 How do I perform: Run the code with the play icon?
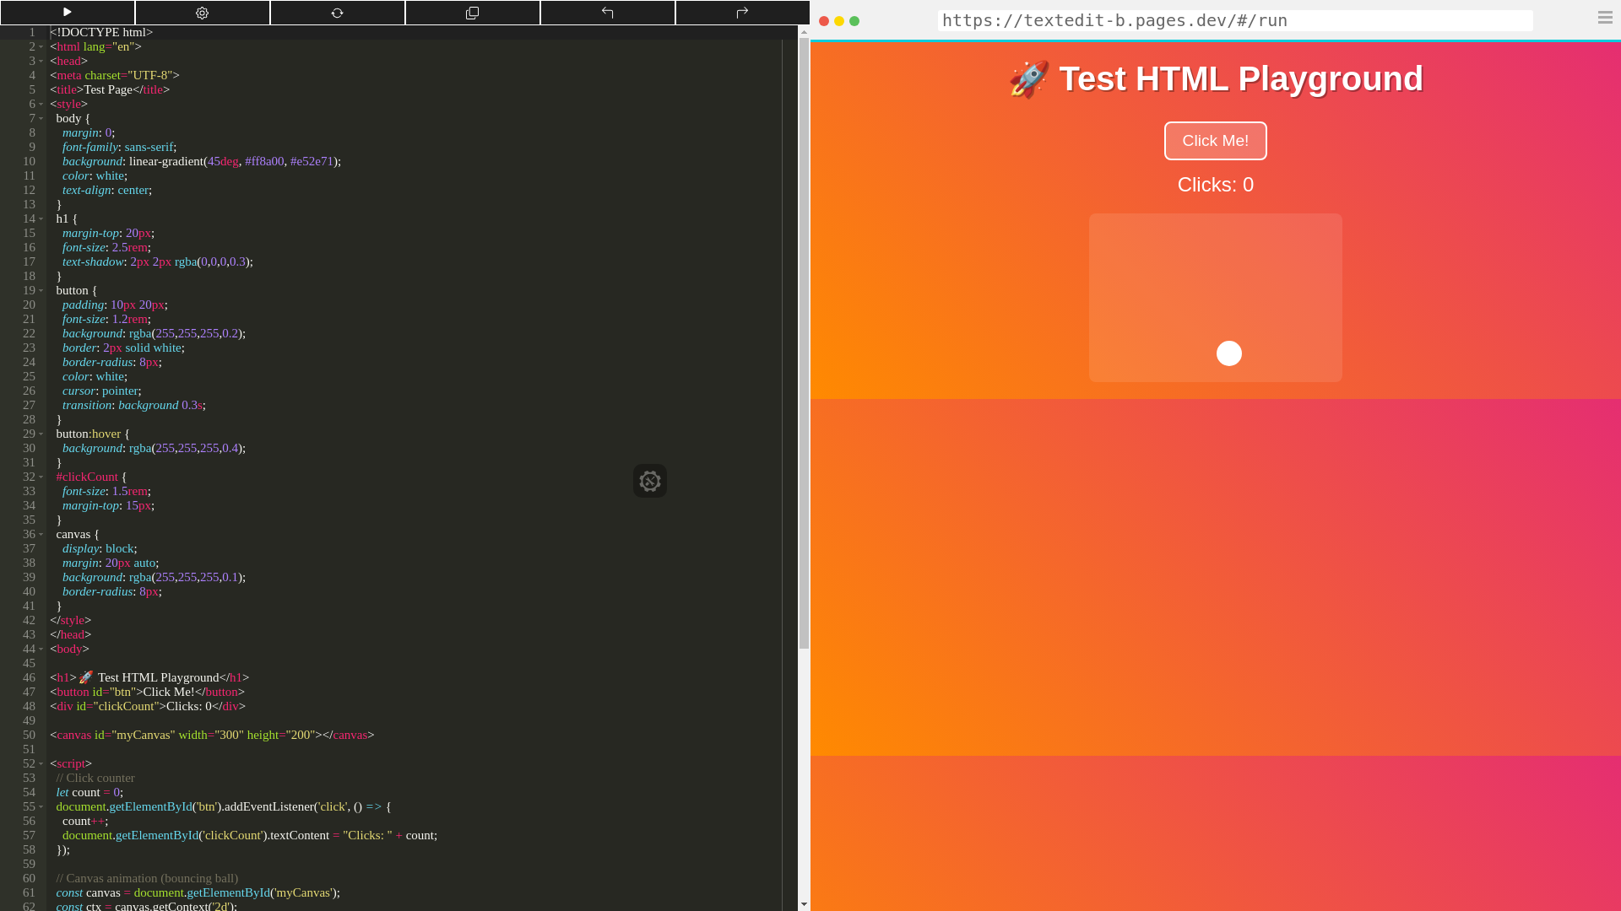[x=68, y=12]
